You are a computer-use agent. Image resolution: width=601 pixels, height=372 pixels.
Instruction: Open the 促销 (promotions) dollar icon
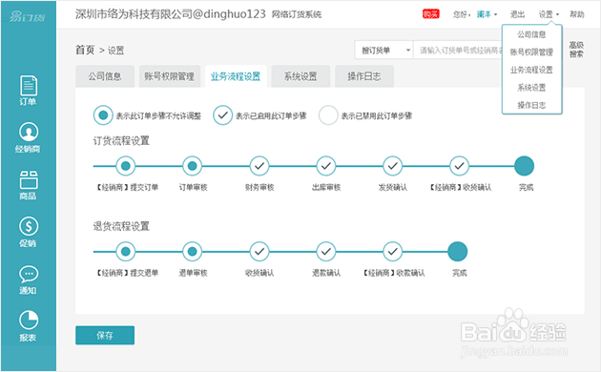(x=28, y=232)
